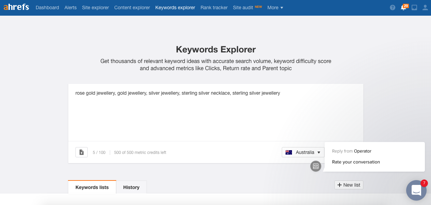
Task: Click the New list button
Action: 349,185
